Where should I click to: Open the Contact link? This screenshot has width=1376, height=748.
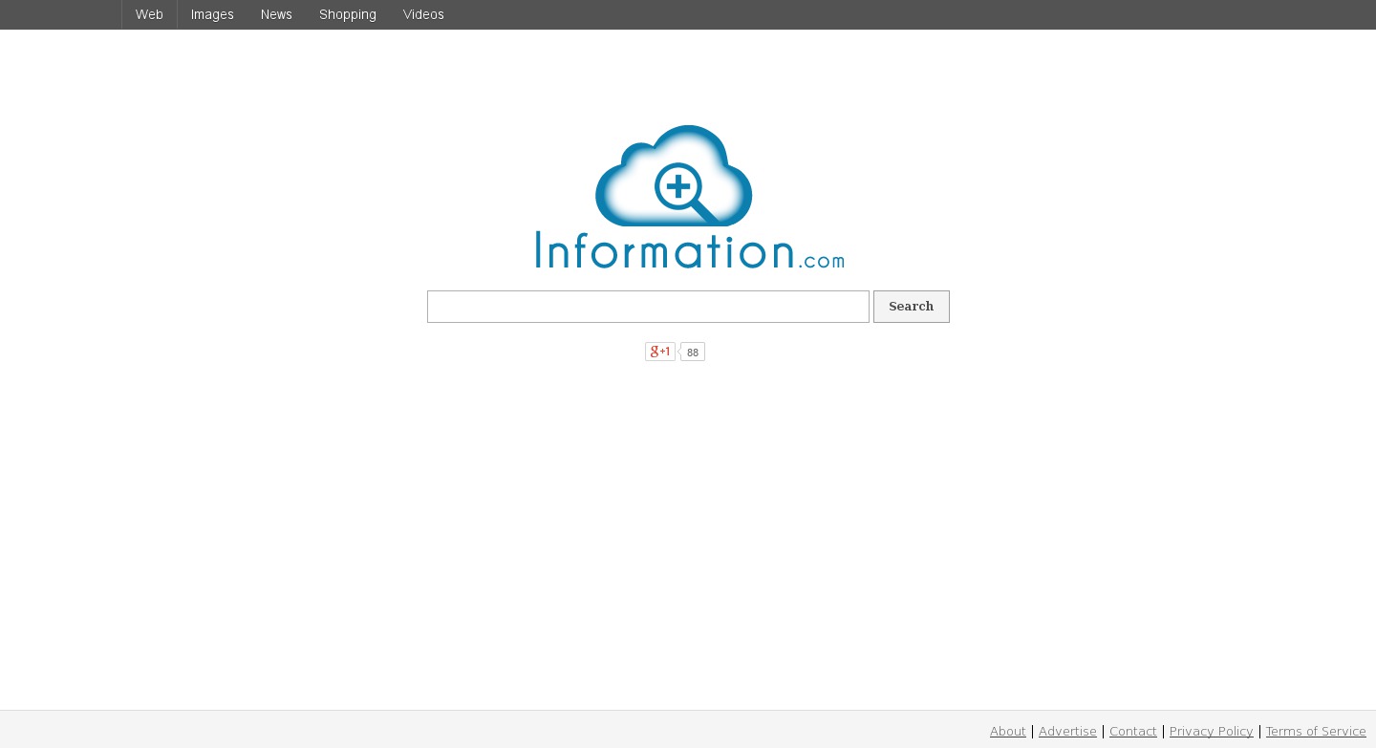(1132, 731)
